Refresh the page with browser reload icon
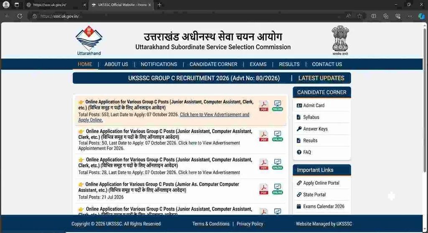Screen dimensions: 428x233 tap(20, 16)
